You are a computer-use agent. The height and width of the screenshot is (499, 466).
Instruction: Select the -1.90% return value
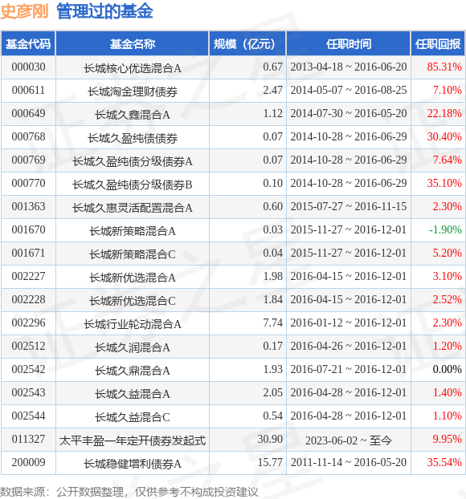click(x=445, y=229)
